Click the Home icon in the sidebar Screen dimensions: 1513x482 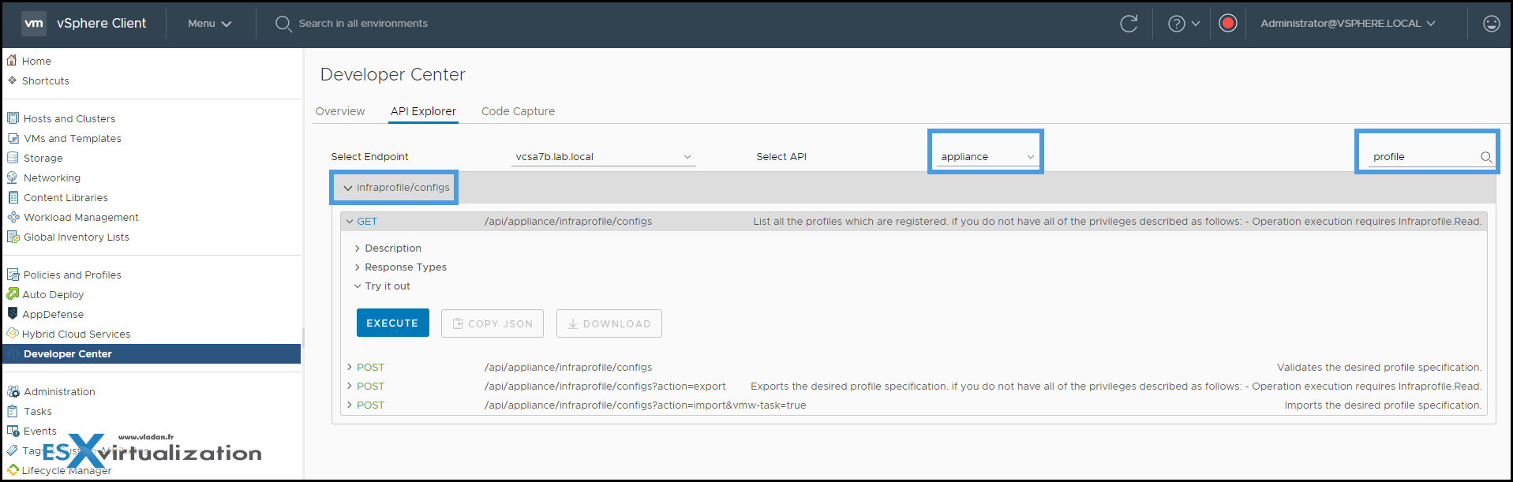pyautogui.click(x=12, y=60)
